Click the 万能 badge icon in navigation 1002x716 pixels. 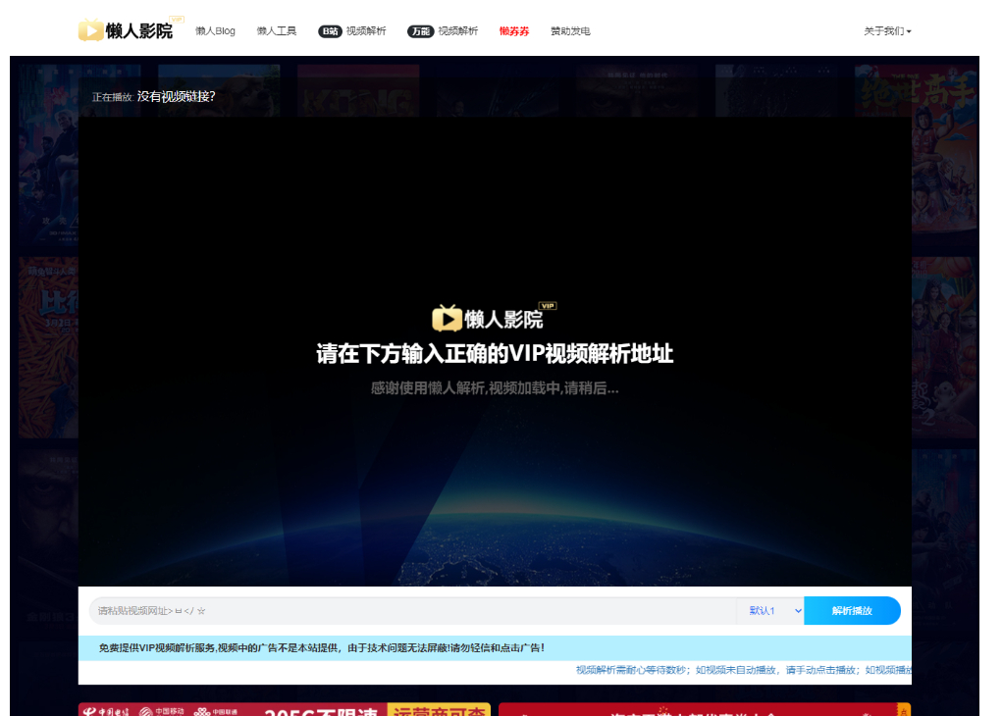(420, 31)
